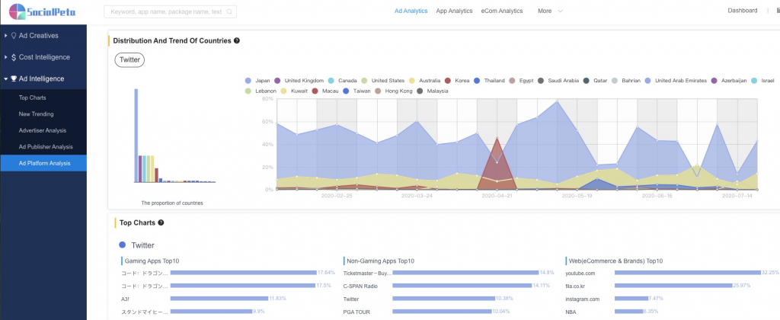
Task: Click the tallest bar in the countries proportion chart
Action: click(136, 136)
